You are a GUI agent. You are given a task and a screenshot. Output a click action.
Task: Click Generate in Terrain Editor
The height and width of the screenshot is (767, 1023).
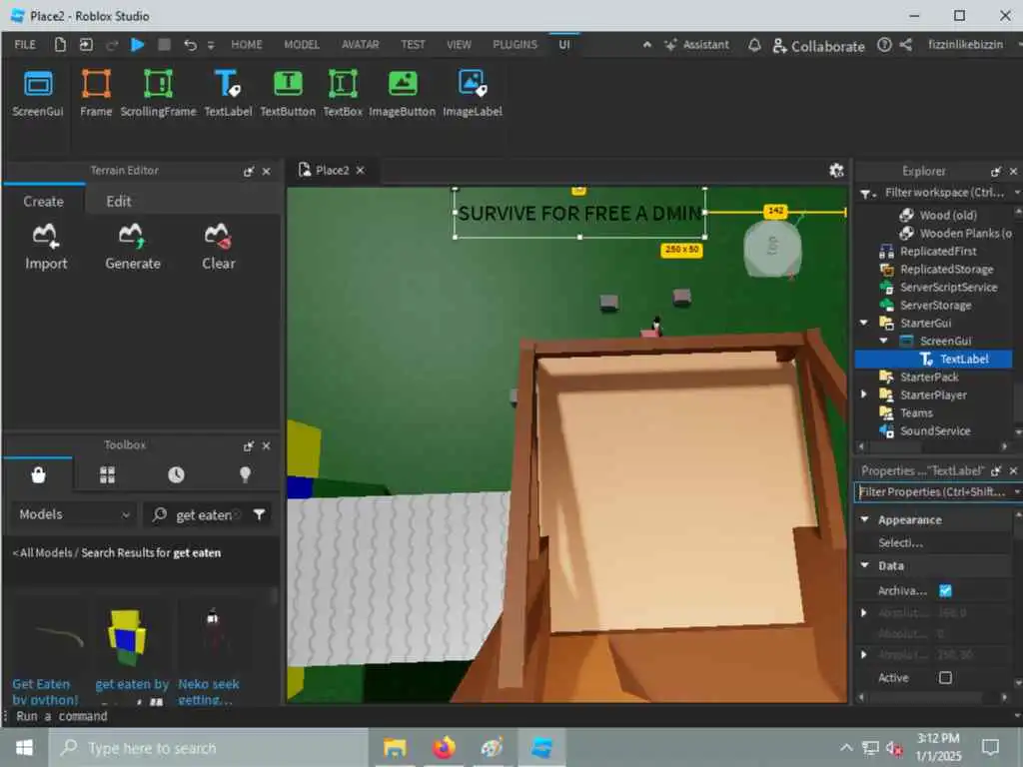pos(133,247)
